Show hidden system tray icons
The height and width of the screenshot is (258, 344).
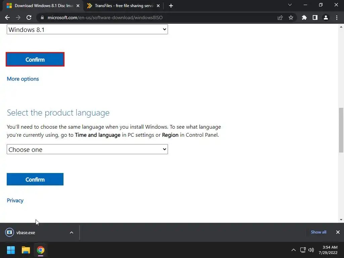coord(294,250)
